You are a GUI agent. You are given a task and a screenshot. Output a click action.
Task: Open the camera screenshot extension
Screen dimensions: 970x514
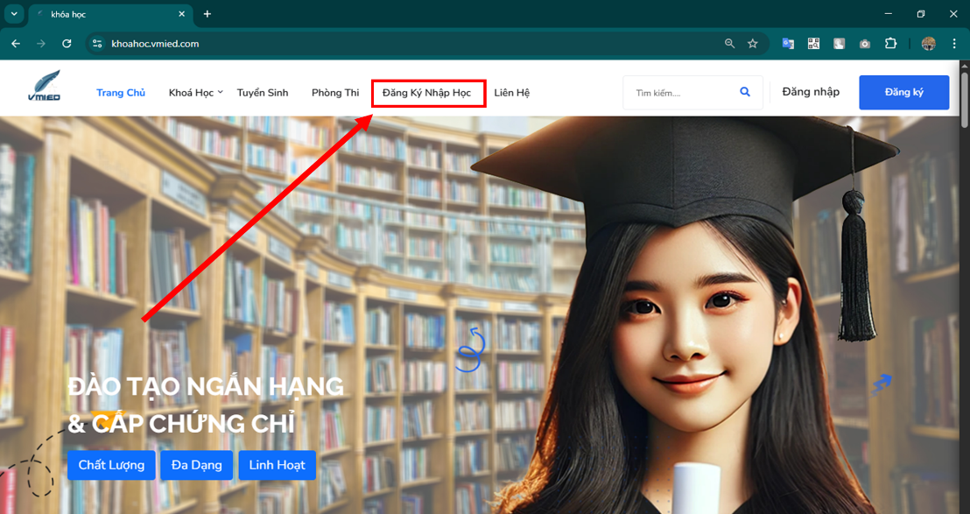click(865, 43)
